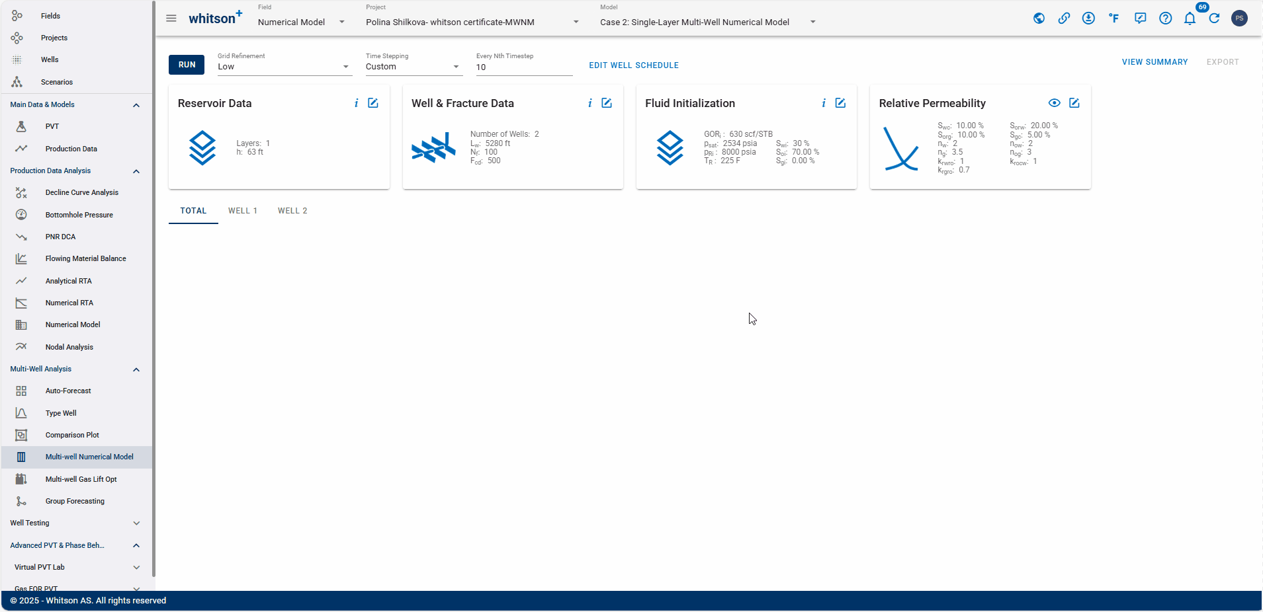Open the Field dropdown
1263x612 pixels.
[x=302, y=22]
